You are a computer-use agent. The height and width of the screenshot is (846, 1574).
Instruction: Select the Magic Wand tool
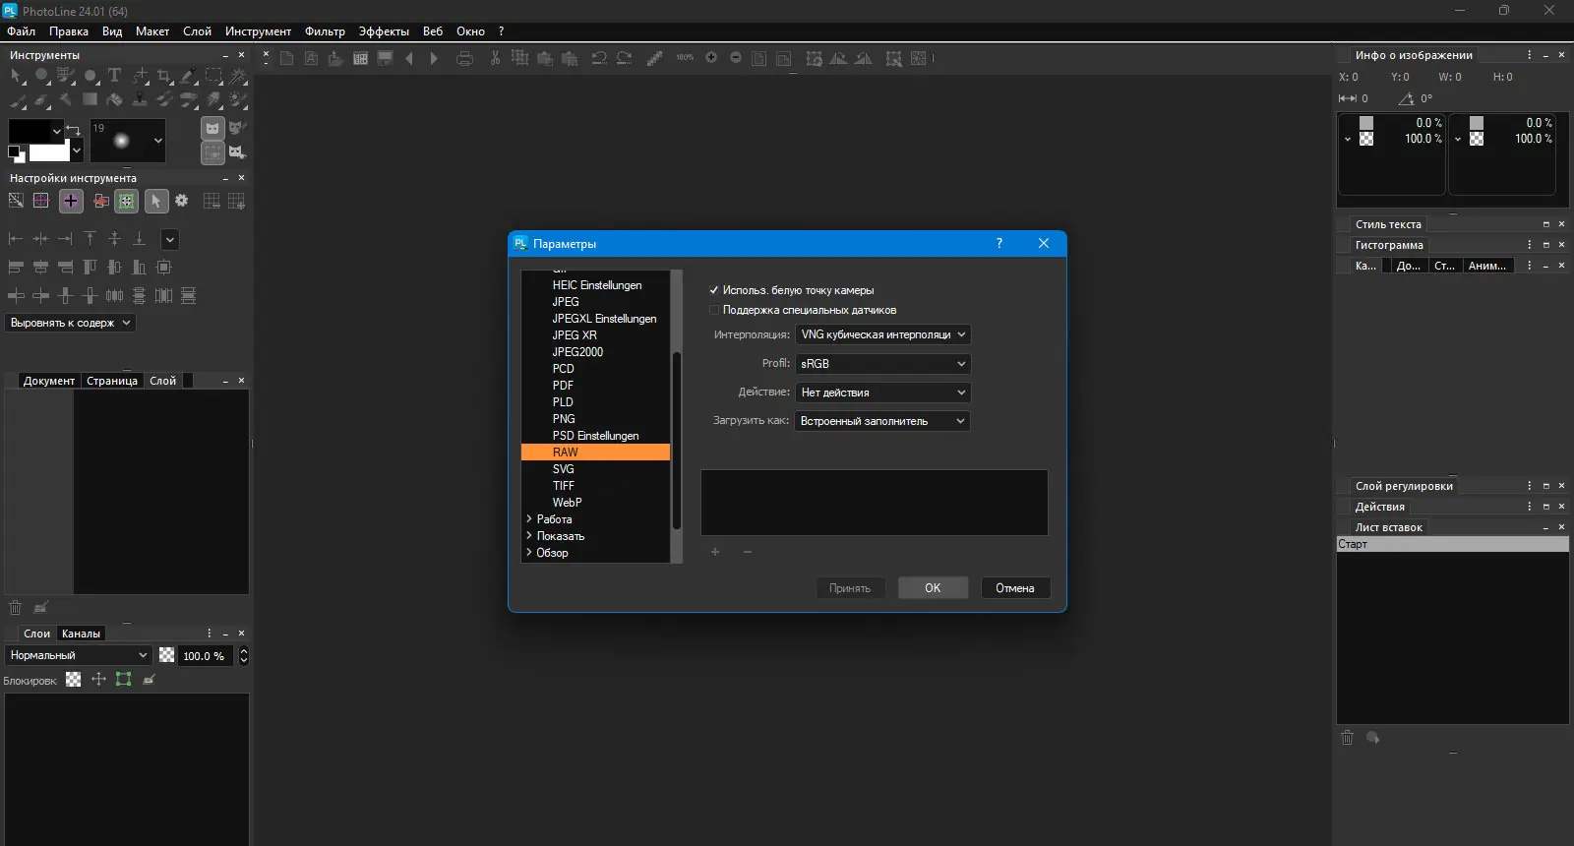point(238,76)
